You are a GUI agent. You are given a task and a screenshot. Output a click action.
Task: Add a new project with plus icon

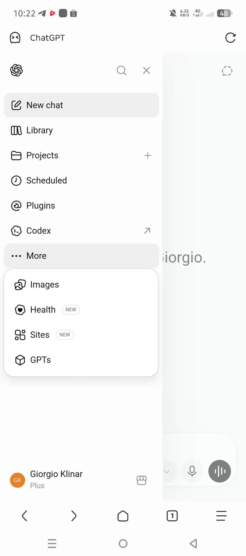(x=148, y=156)
